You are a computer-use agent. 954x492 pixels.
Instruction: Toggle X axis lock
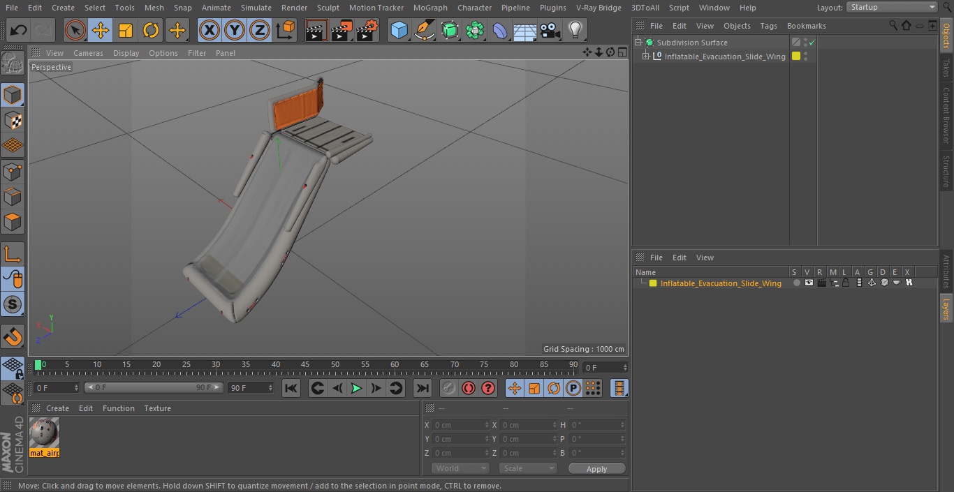209,30
